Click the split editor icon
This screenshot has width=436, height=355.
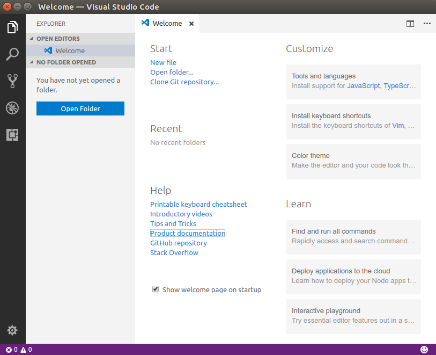click(410, 24)
